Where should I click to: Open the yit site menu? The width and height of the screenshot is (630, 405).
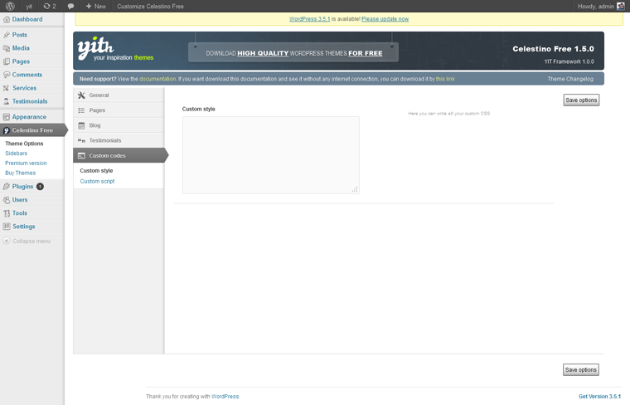[x=29, y=6]
